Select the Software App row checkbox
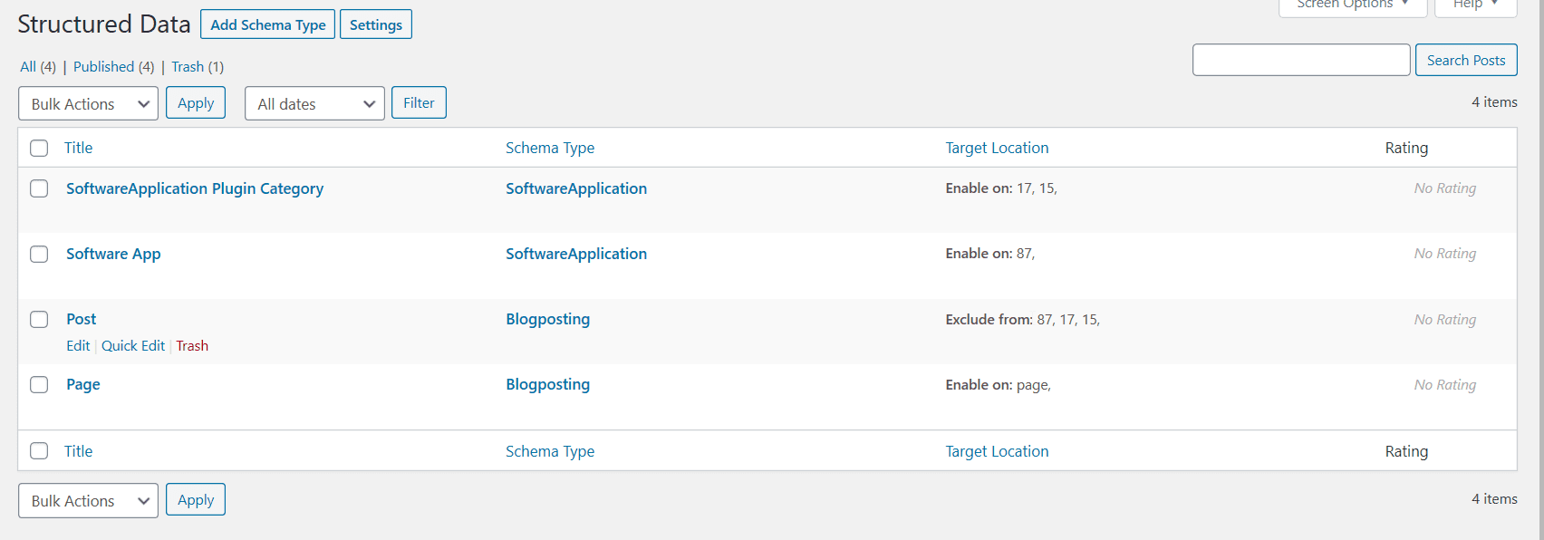 point(39,254)
